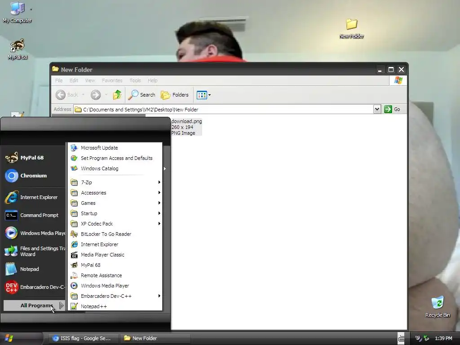460x345 pixels.
Task: Click the Go button
Action: (x=392, y=109)
